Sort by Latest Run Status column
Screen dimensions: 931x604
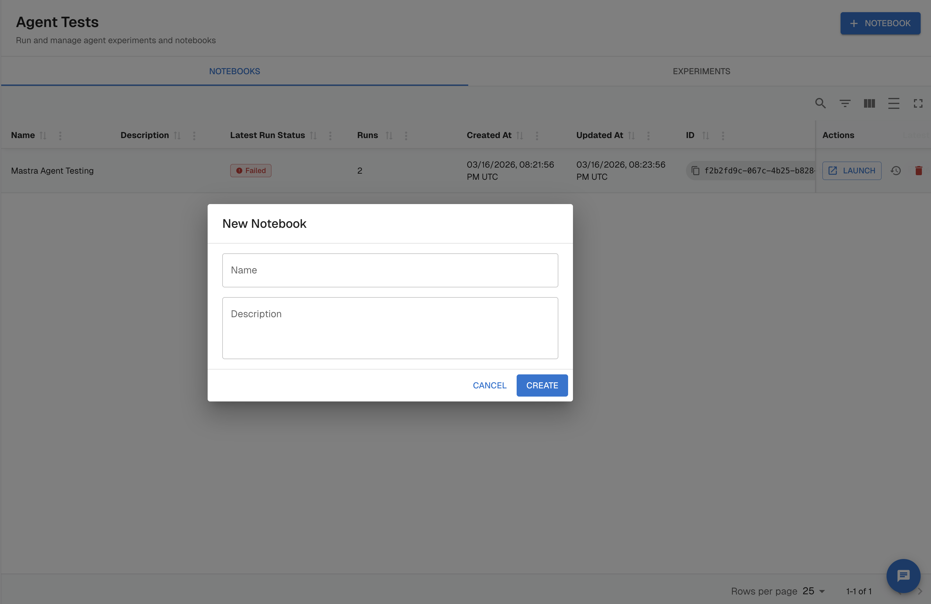tap(313, 136)
